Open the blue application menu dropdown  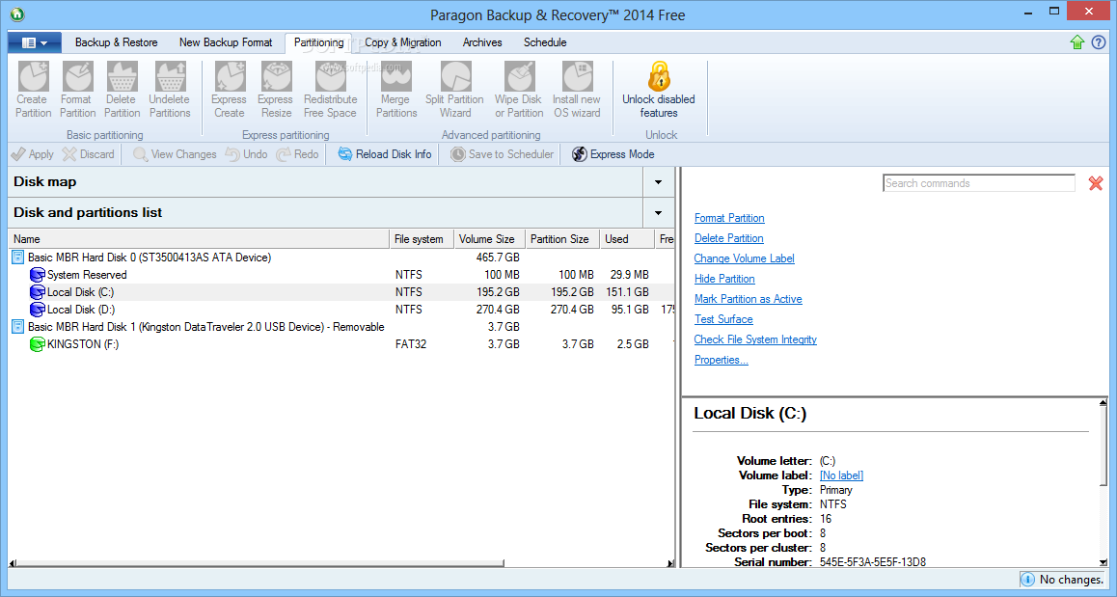(35, 42)
